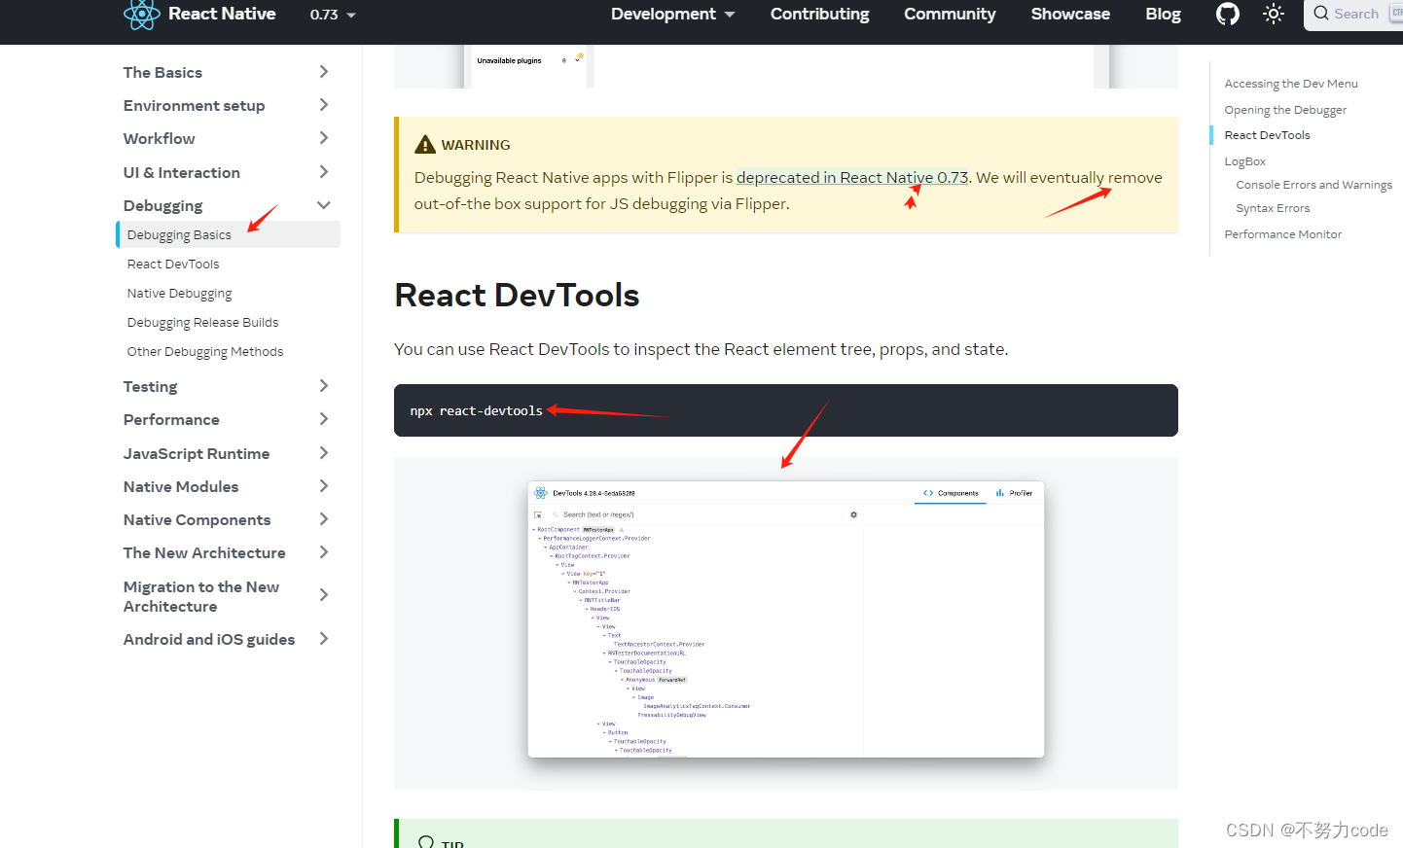Jump to Console Errors and Warnings

coord(1313,185)
